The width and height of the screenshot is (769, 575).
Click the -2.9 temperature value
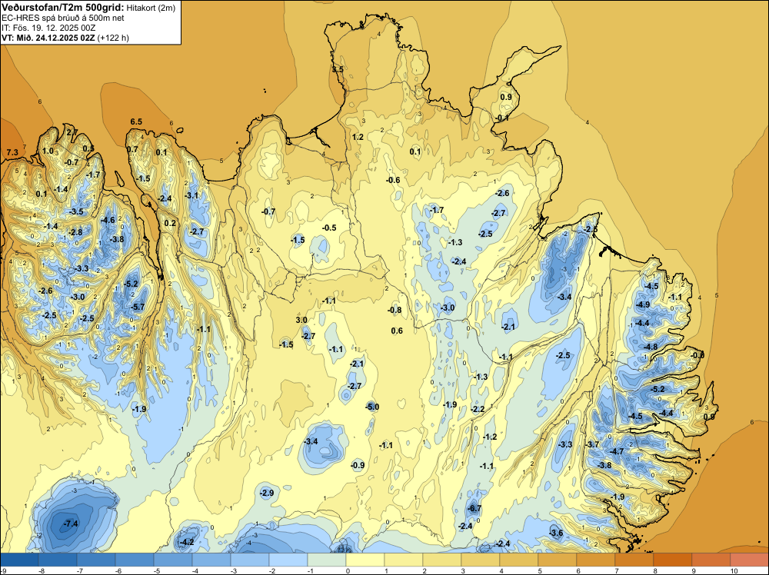click(267, 493)
